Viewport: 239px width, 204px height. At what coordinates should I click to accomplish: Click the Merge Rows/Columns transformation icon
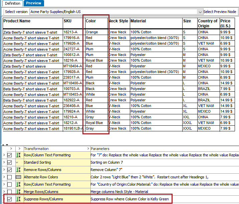(x=18, y=192)
